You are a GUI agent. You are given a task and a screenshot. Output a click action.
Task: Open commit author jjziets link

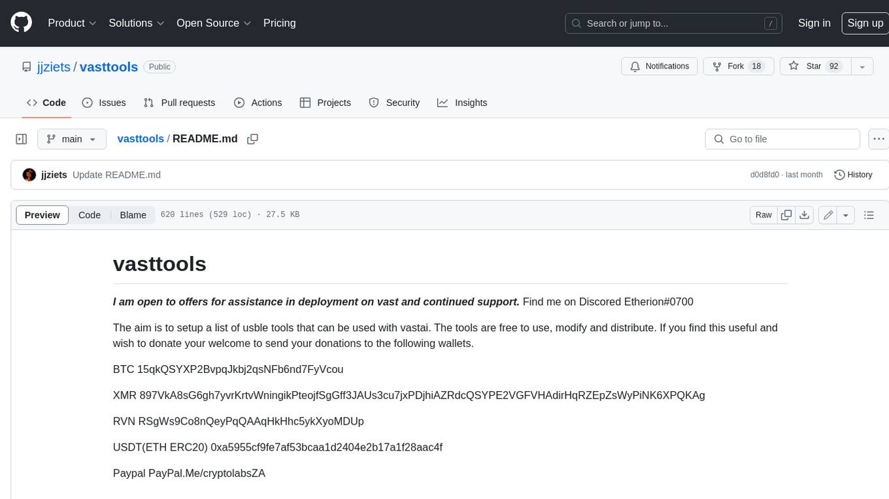click(x=54, y=175)
